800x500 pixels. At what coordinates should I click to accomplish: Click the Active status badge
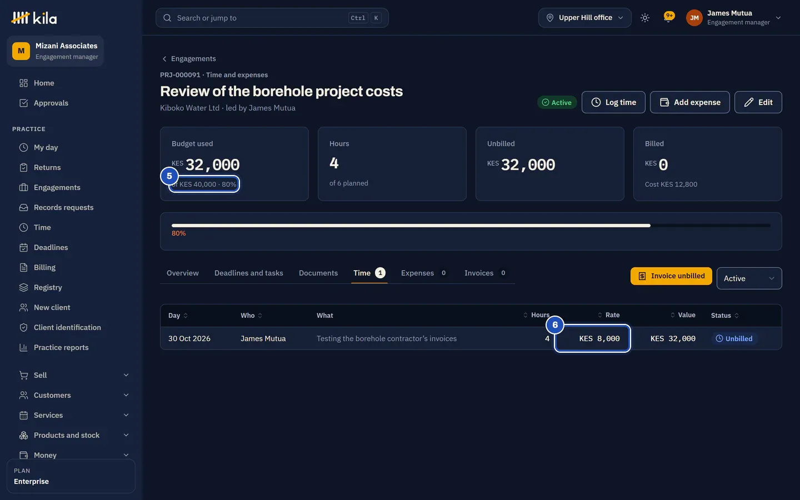(557, 102)
